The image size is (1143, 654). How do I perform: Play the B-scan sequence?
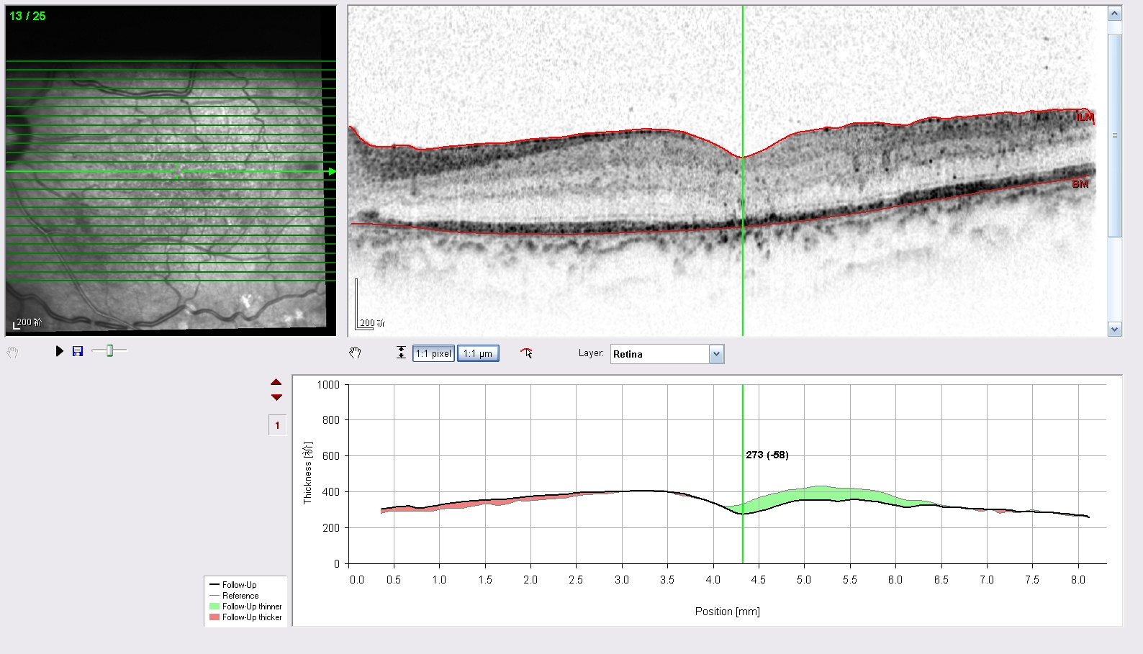(60, 351)
